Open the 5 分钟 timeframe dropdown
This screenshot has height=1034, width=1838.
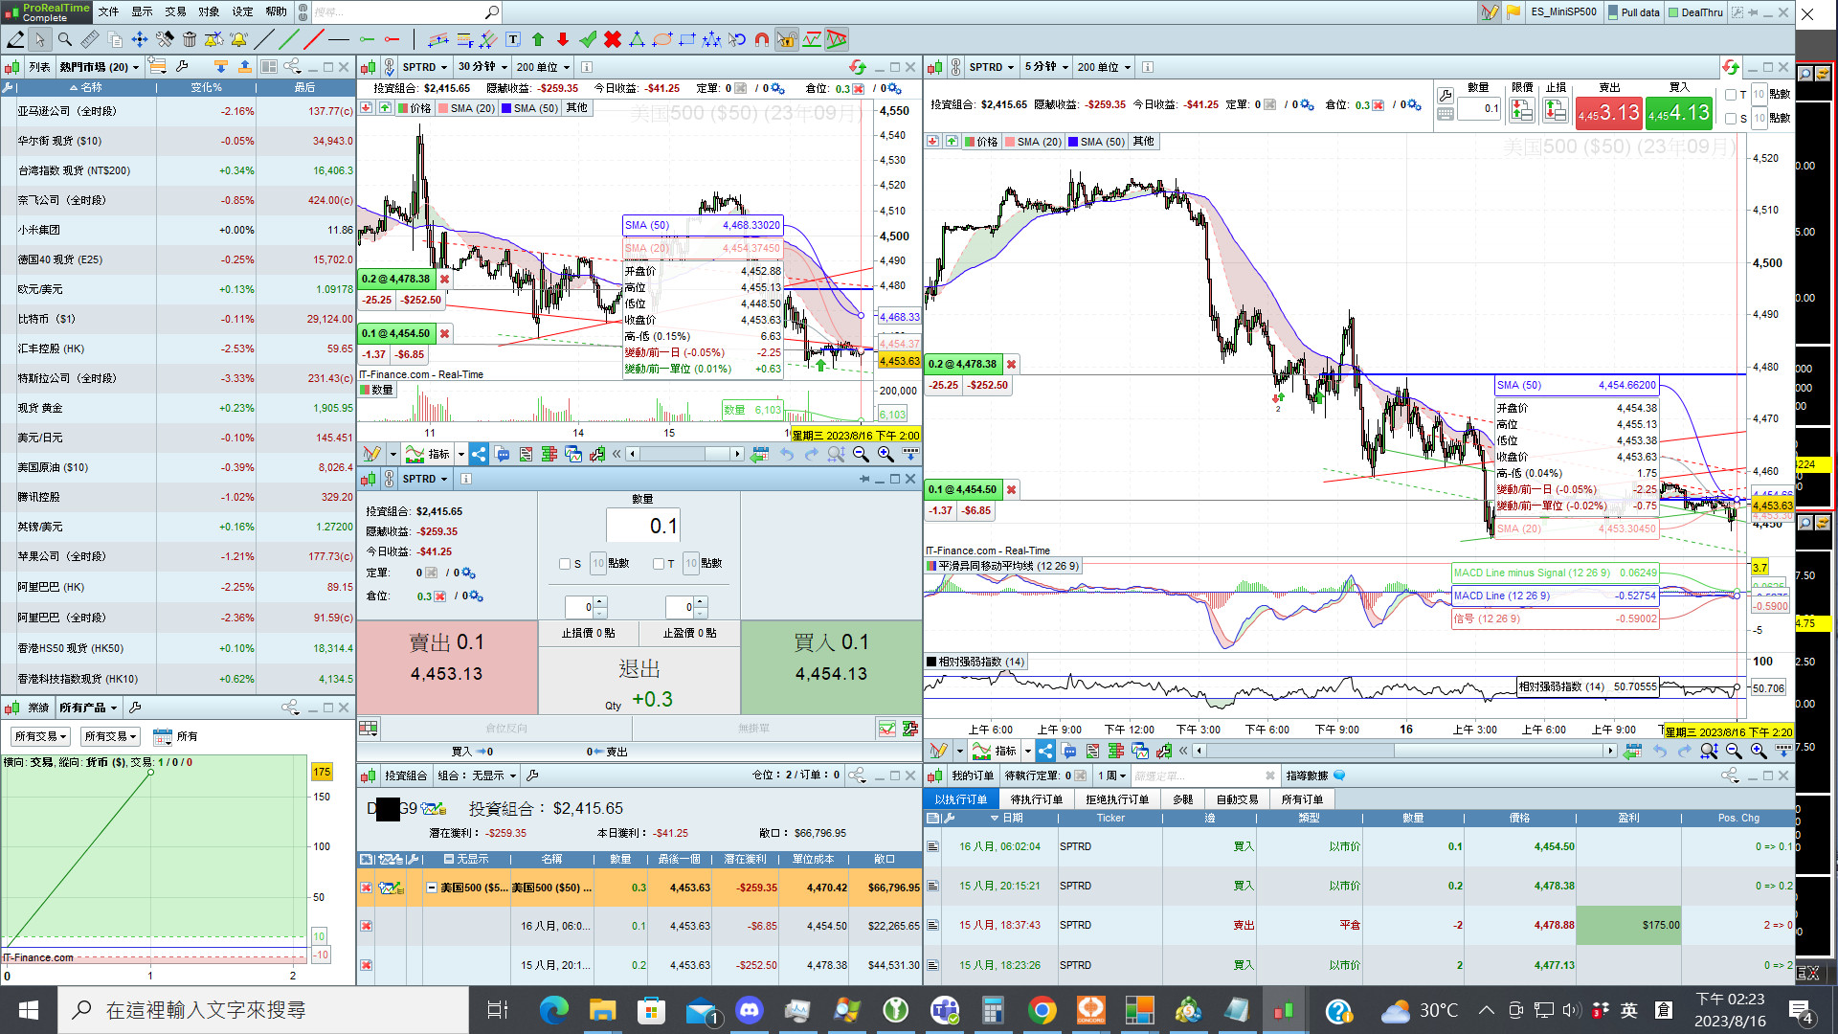1046,67
